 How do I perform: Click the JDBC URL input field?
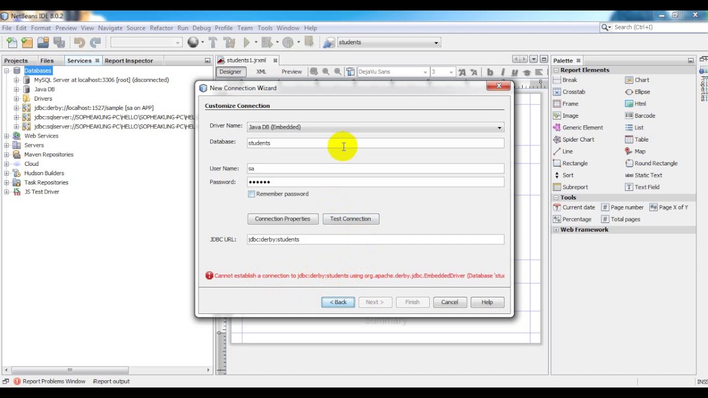[x=376, y=239]
